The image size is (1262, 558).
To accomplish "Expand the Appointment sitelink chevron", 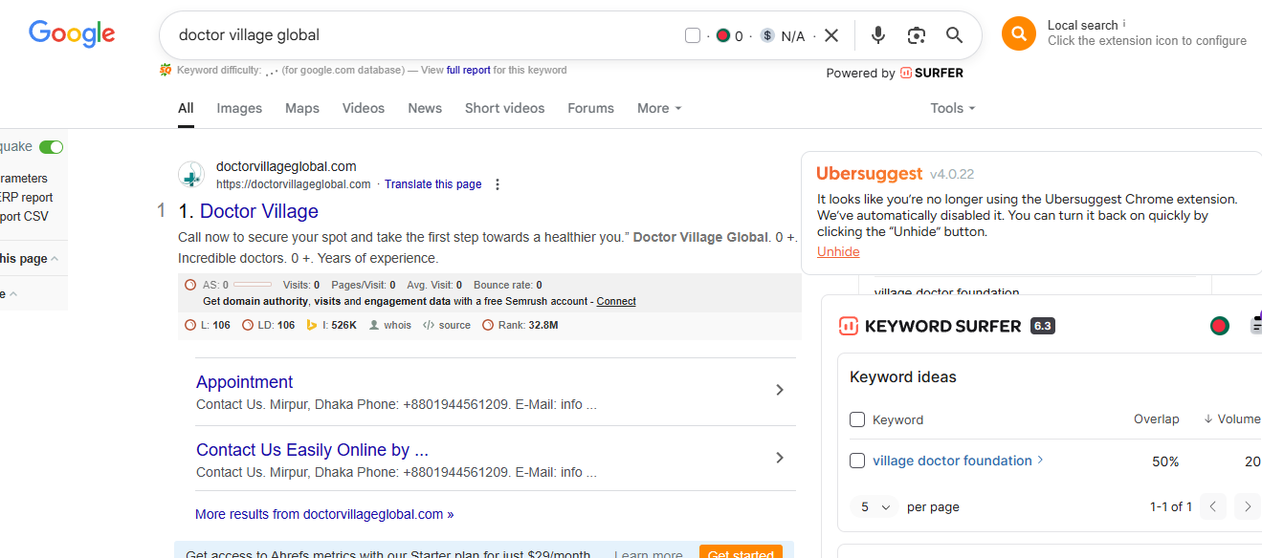I will pyautogui.click(x=780, y=390).
